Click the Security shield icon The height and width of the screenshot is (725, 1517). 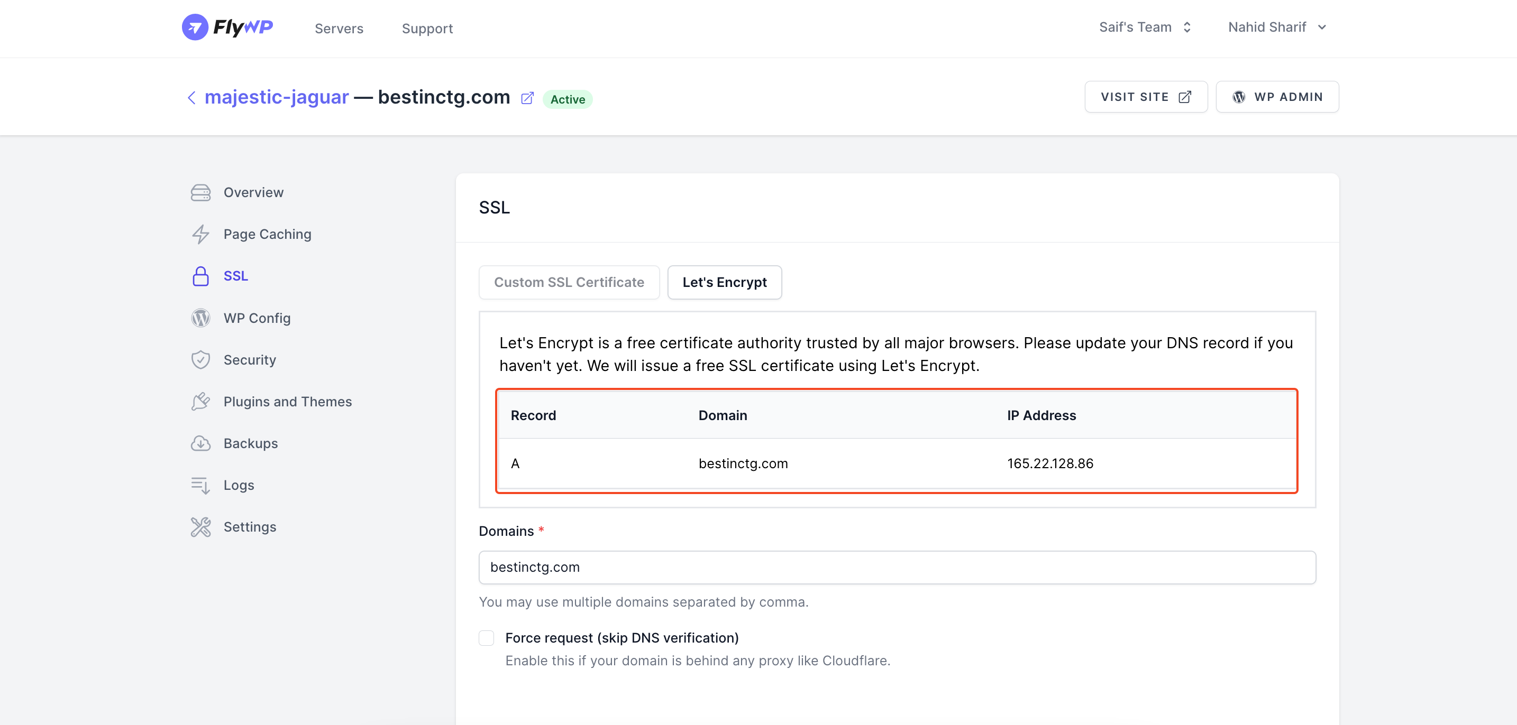200,359
